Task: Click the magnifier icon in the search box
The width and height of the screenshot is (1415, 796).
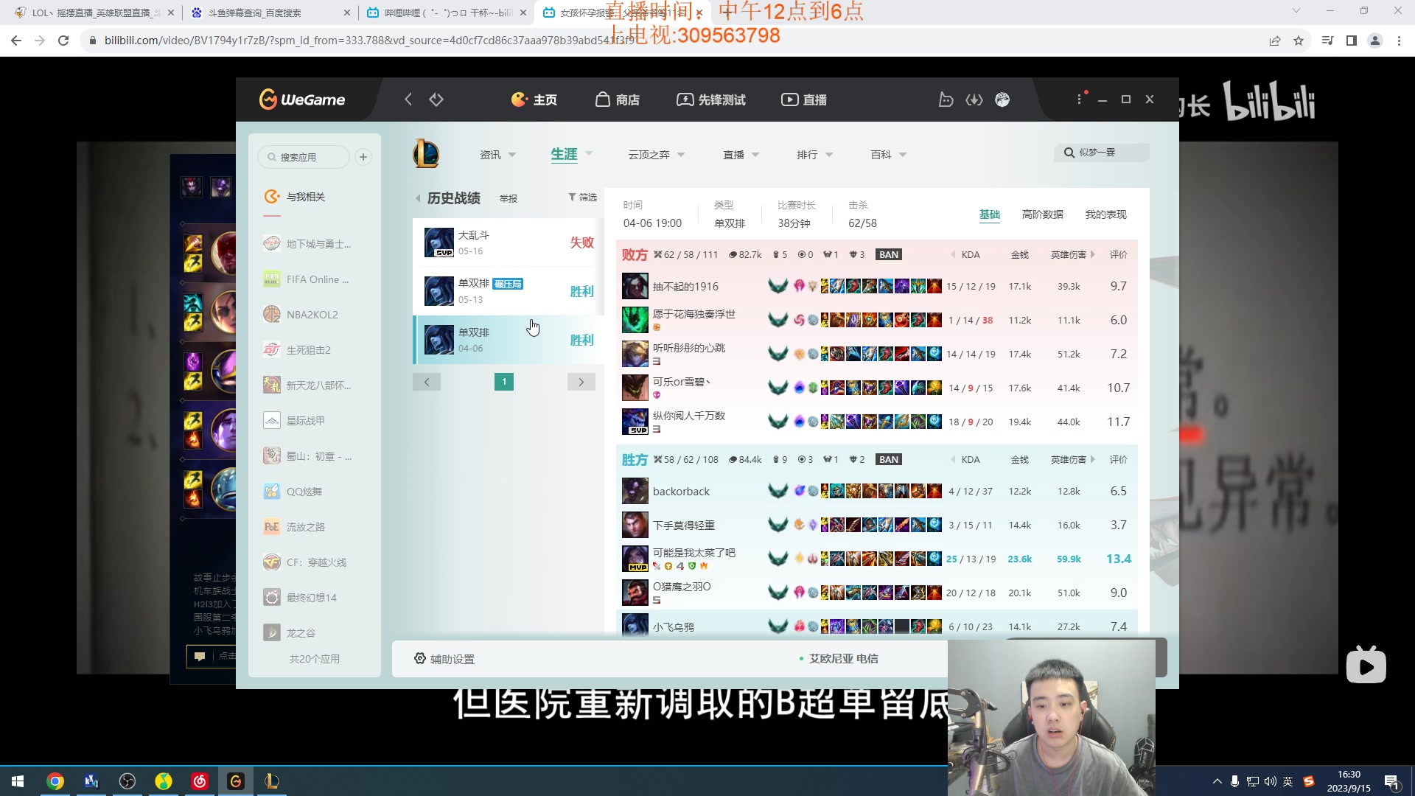Action: coord(1069,153)
